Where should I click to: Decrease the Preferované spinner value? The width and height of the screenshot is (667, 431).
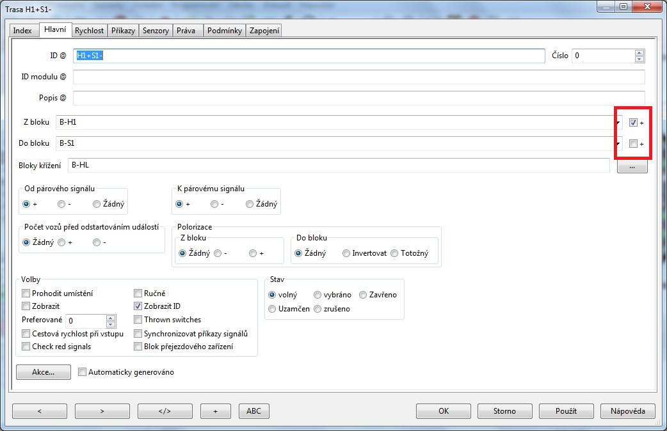click(111, 324)
